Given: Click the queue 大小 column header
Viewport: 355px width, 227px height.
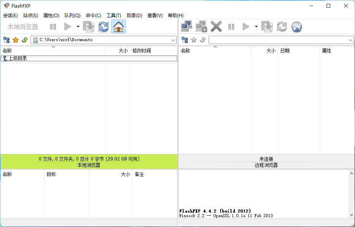Looking at the screenshot, I should (x=111, y=174).
